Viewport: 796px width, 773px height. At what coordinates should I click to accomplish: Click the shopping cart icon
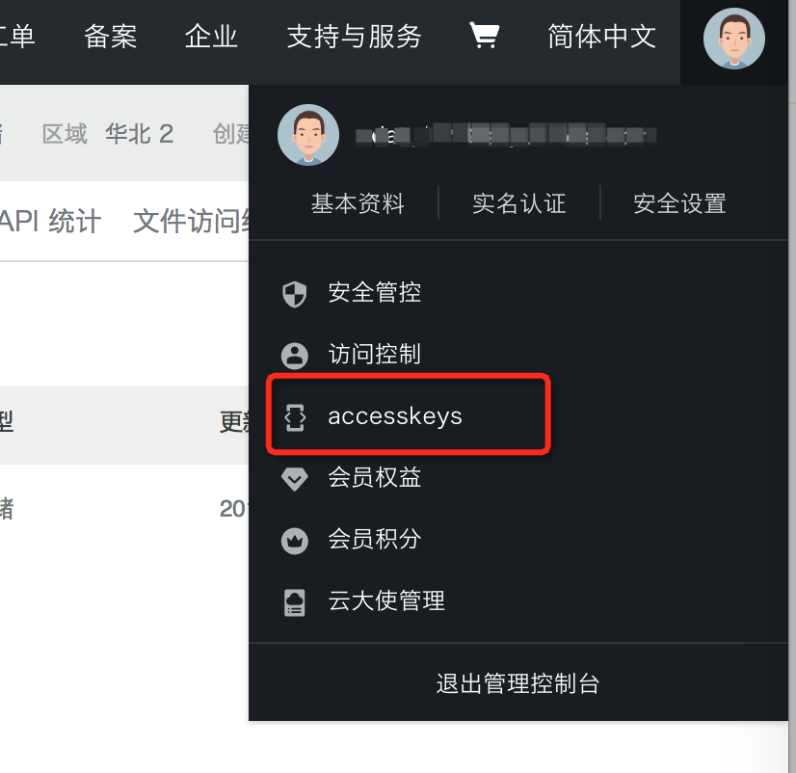coord(485,36)
